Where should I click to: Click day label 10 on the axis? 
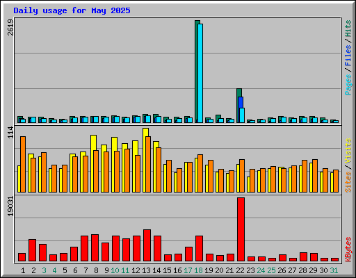point(115,270)
